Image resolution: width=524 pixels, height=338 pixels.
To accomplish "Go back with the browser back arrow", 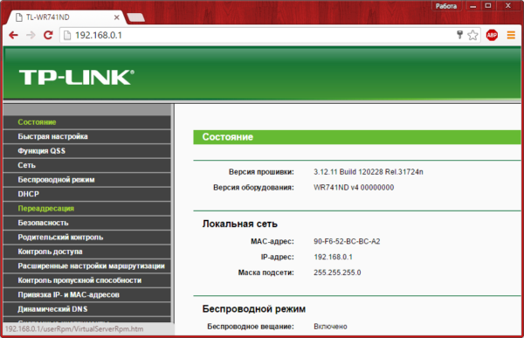I will click(x=13, y=35).
